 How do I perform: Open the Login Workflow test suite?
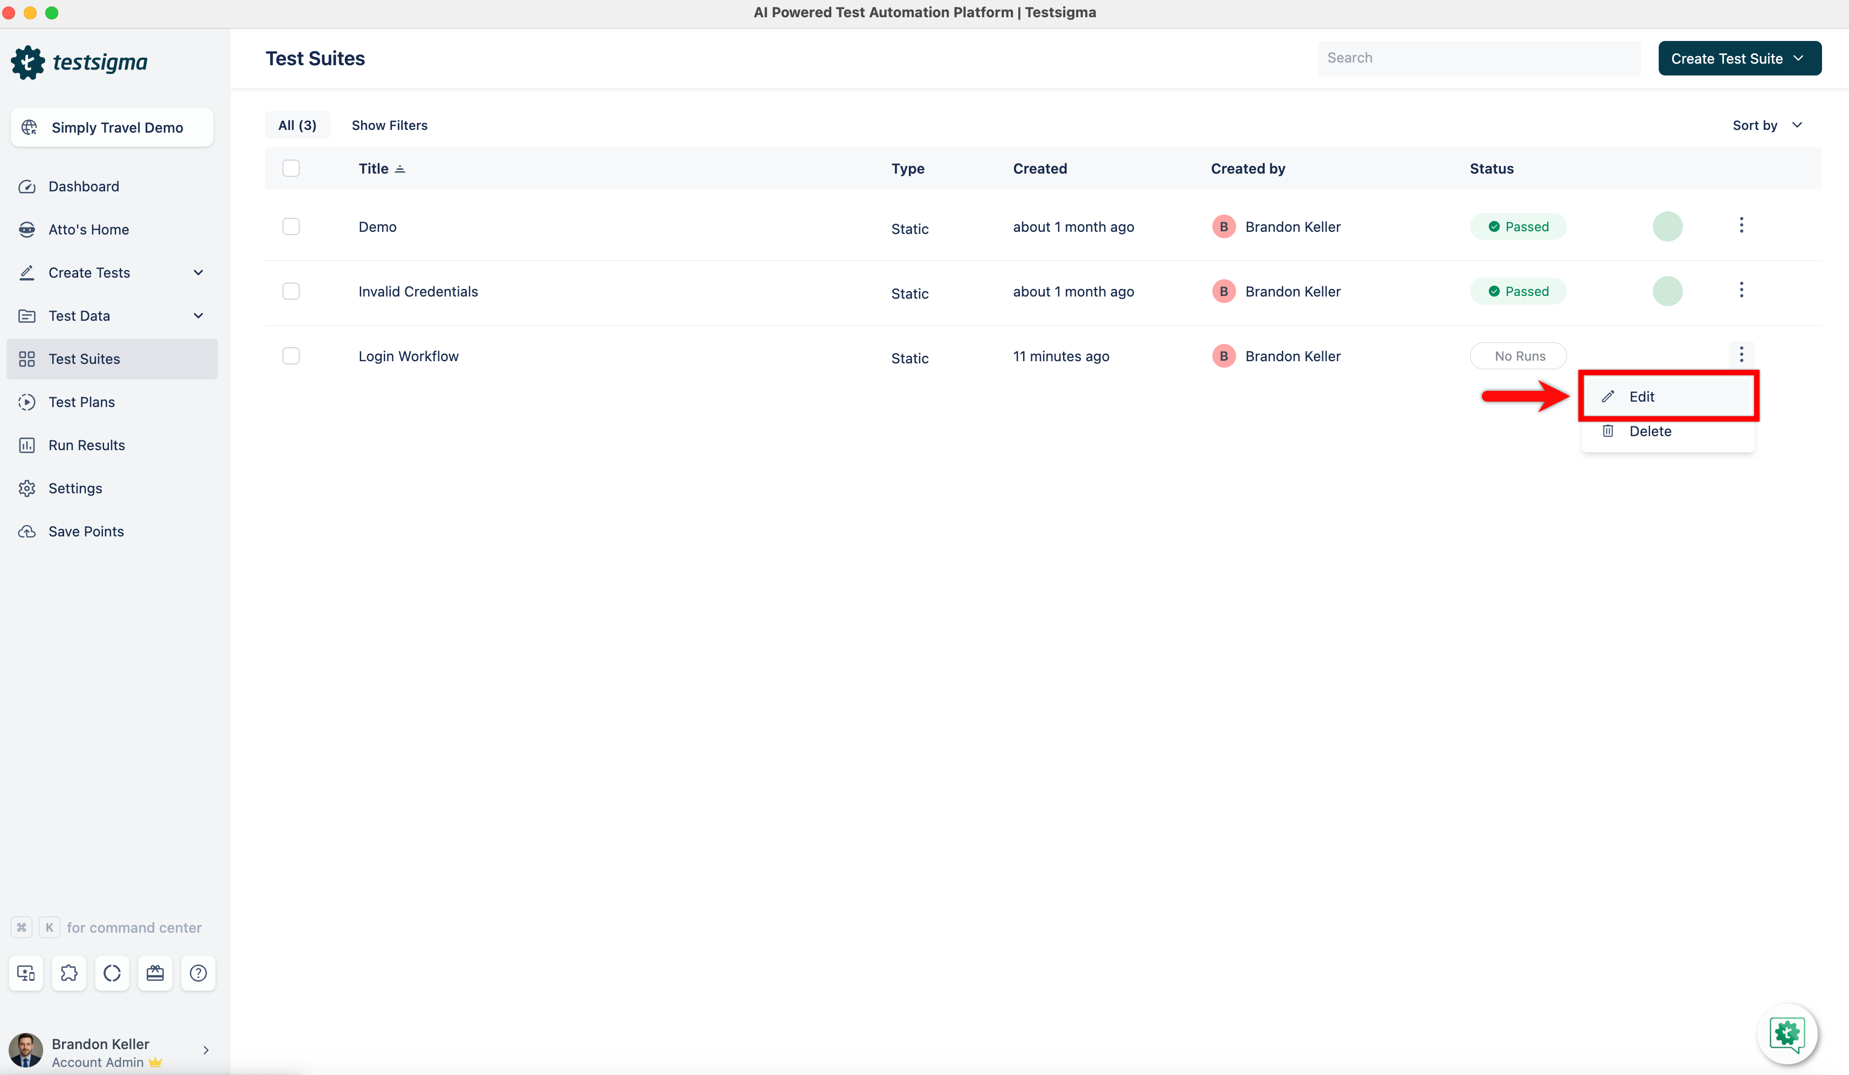409,356
